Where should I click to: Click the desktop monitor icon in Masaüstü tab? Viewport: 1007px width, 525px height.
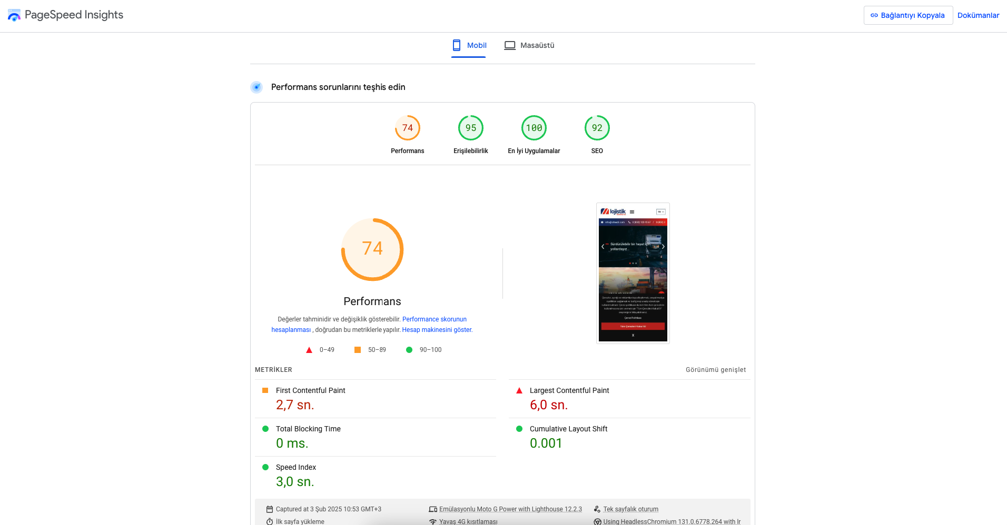coord(510,45)
